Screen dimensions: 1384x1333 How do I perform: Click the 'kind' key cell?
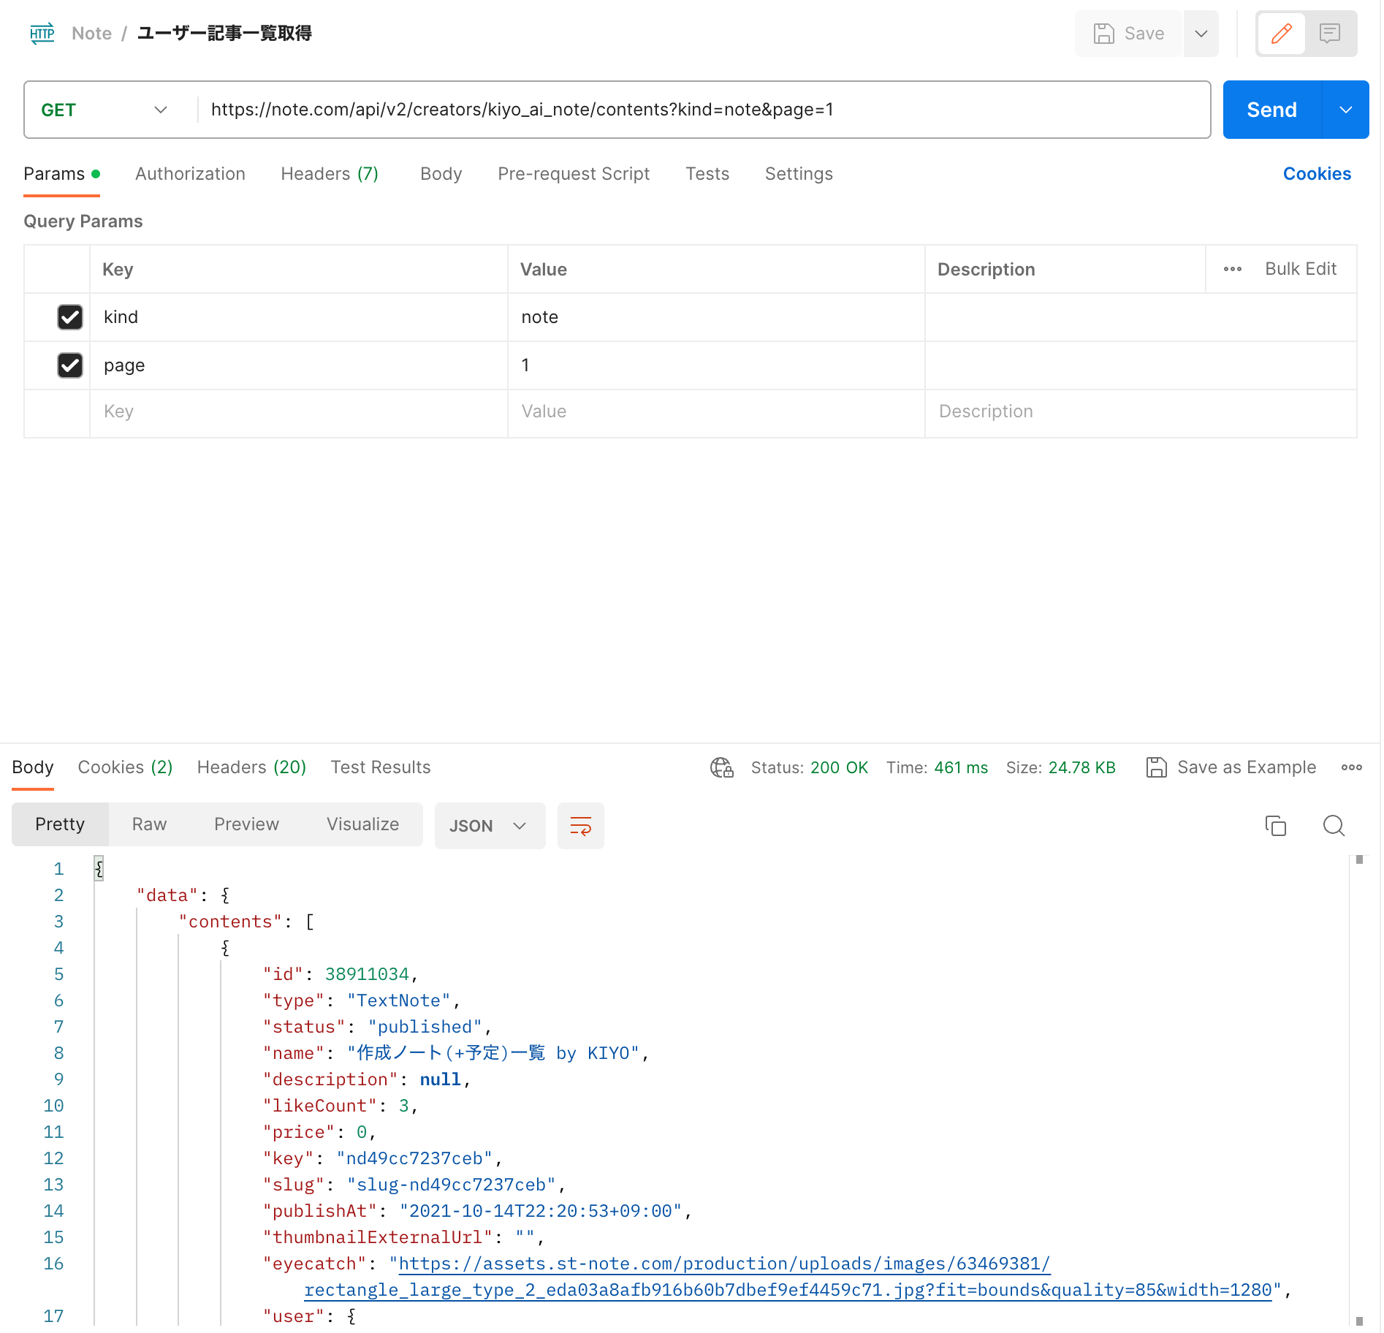pos(298,317)
